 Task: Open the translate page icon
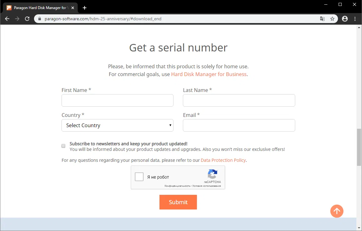point(322,19)
